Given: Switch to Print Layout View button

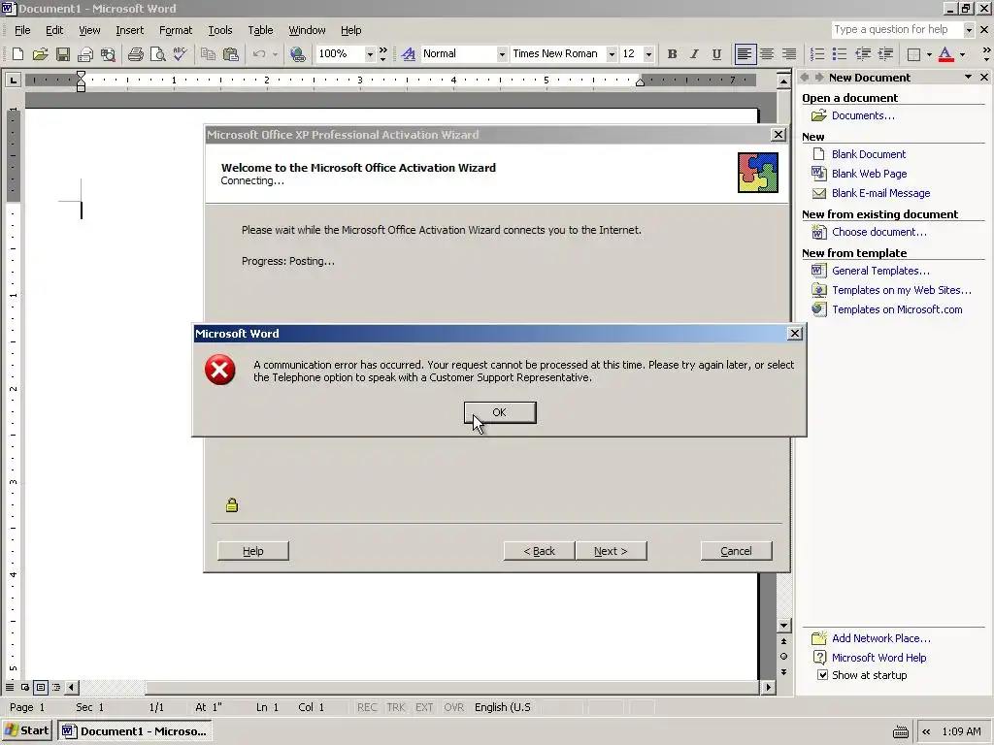Looking at the screenshot, I should coord(41,687).
